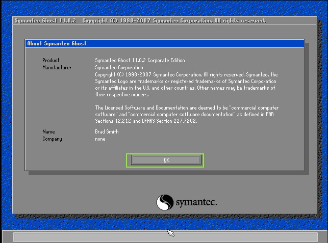Click the 'symantec.' wordmark text
Screen dimensions: 328x243
tap(196, 202)
